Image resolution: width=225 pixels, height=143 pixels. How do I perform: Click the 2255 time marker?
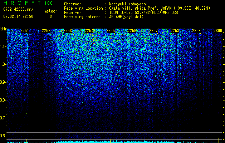pos(111,31)
